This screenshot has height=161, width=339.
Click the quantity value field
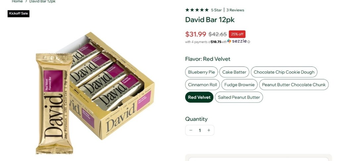pos(200,130)
